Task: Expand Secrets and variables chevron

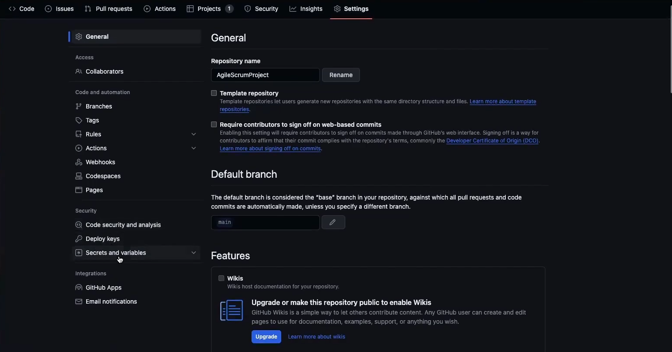Action: tap(194, 253)
